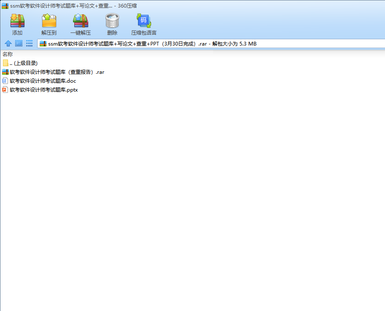Click the 360压缩 title bar app icon
The height and width of the screenshot is (311, 385).
(5, 5)
